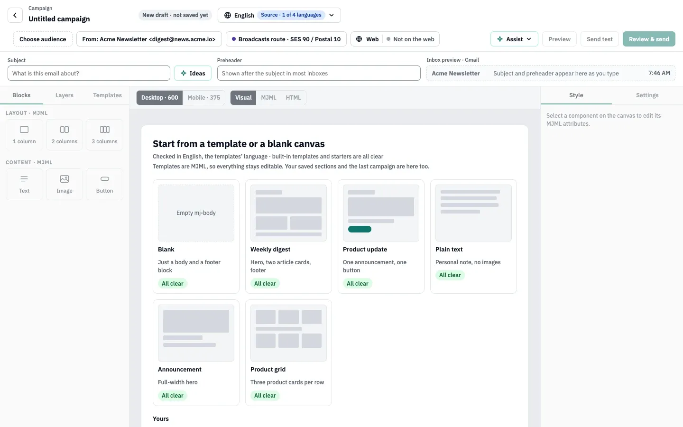Edit the From Acme Newsletter sender
The image size is (683, 427).
tap(149, 39)
